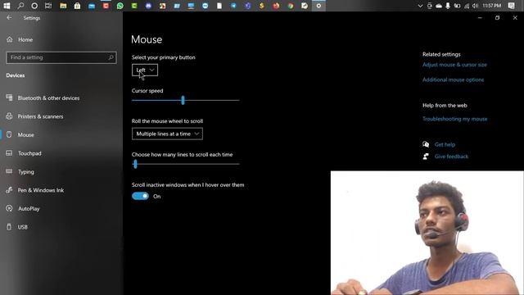Open File Explorer from the taskbar
This screenshot has height=295, width=524.
(63, 6)
